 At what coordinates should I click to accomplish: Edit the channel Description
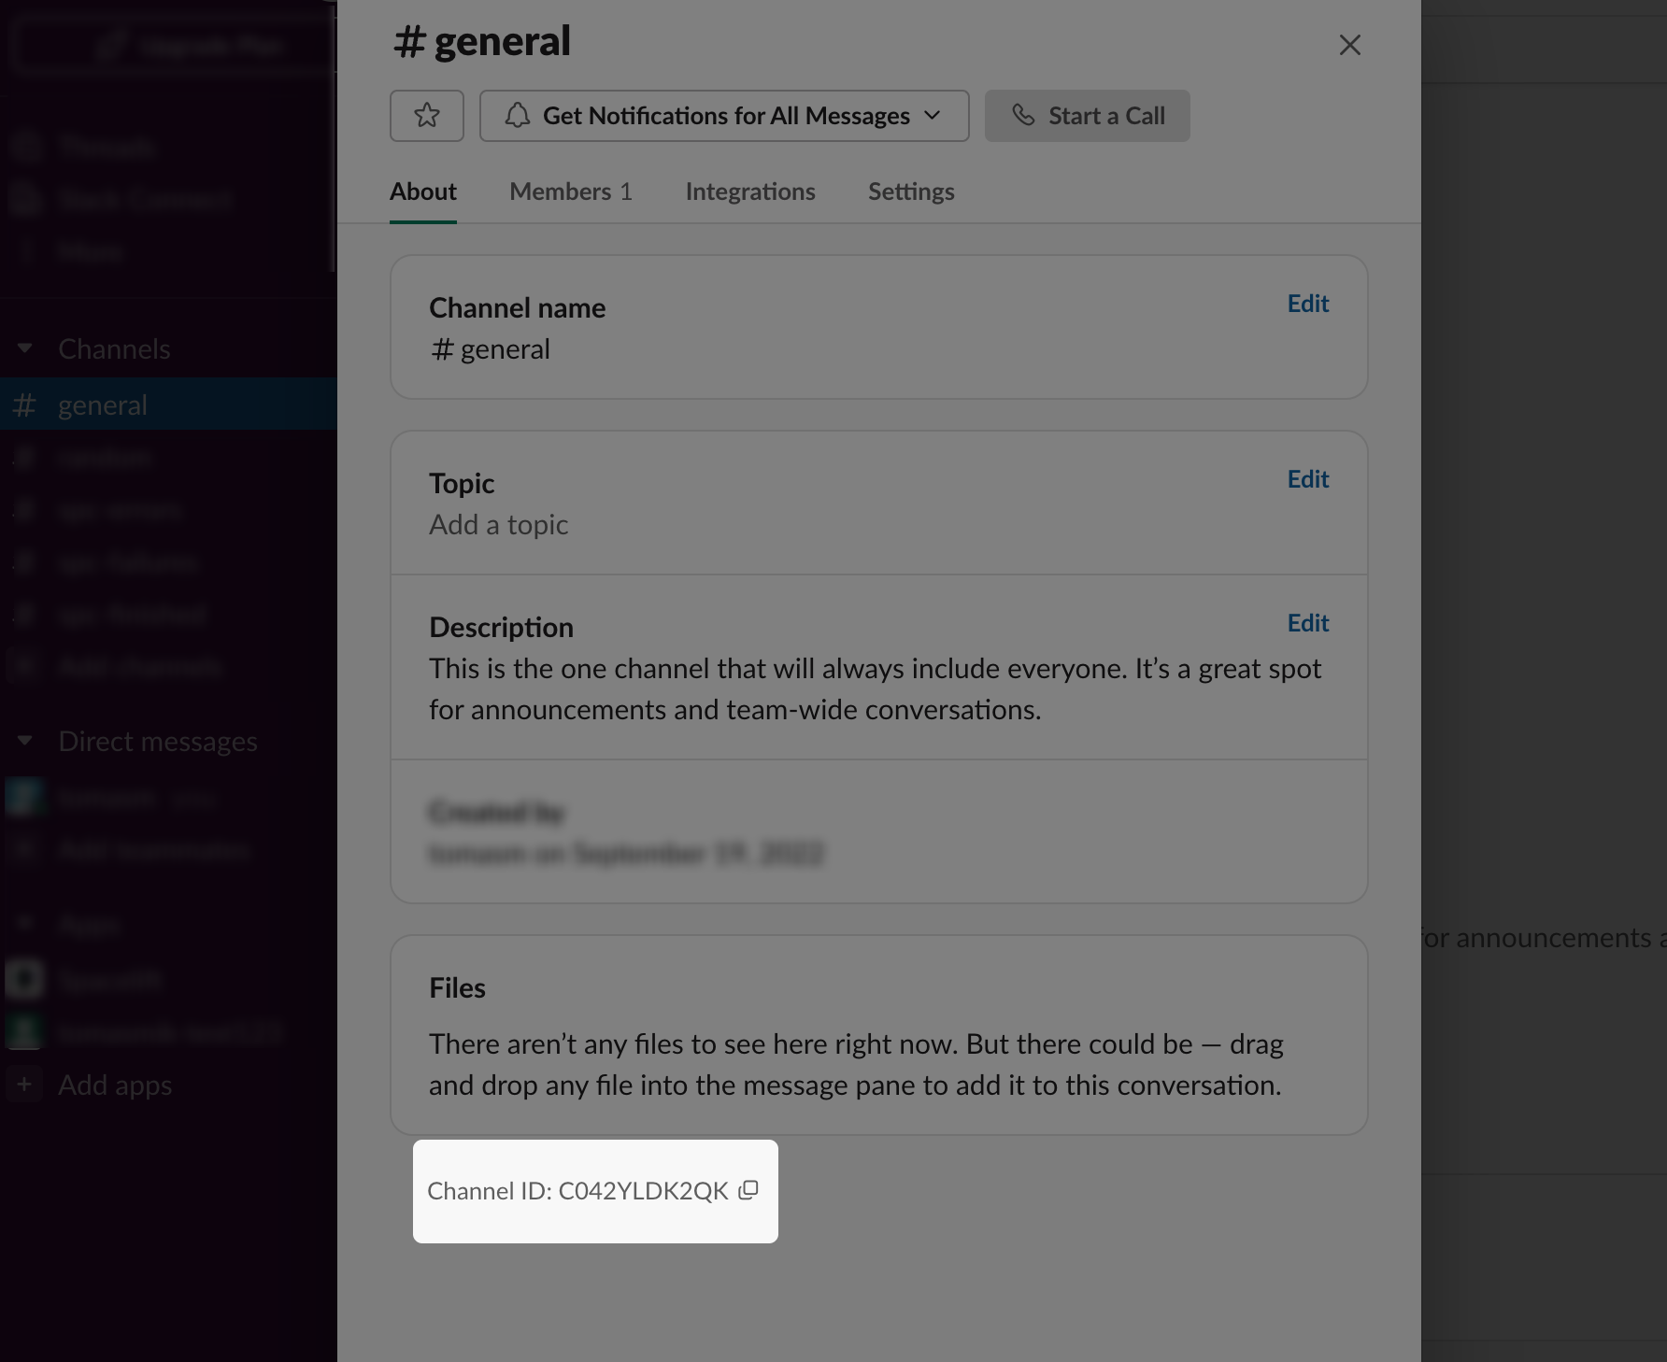[x=1306, y=622]
